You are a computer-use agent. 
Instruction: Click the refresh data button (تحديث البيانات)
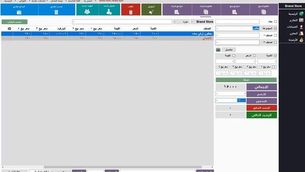(x=15, y=22)
